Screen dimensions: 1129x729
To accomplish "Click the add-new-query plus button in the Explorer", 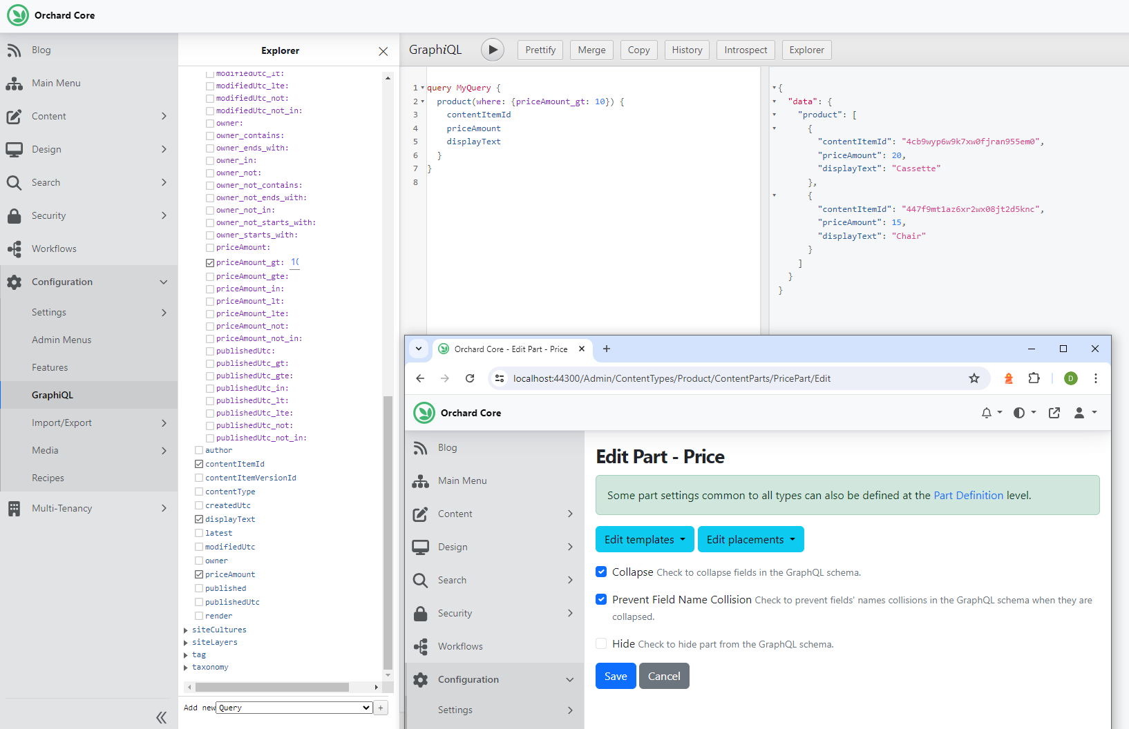I will 381,708.
